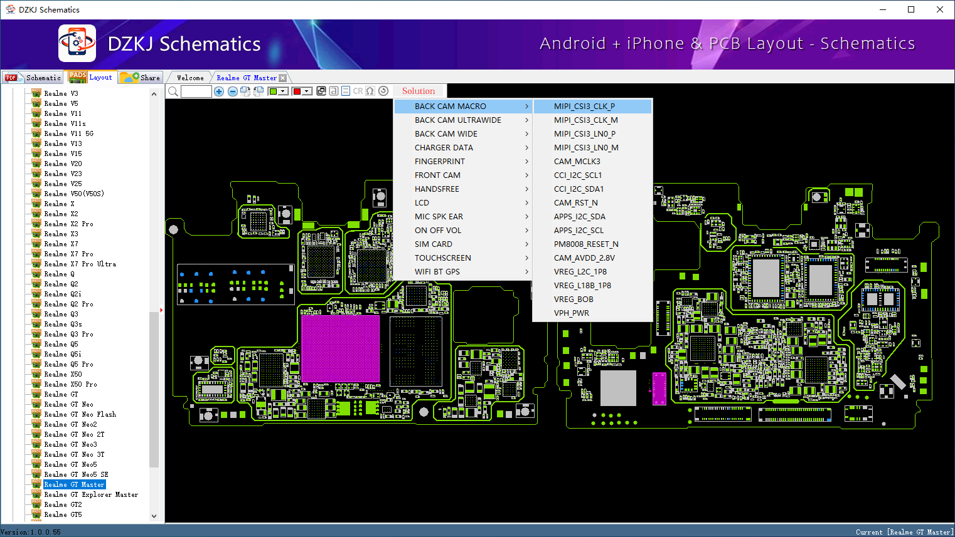Close the Realme GT Master tab

[x=283, y=78]
